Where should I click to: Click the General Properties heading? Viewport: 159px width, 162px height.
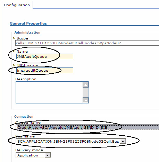pos(28,24)
